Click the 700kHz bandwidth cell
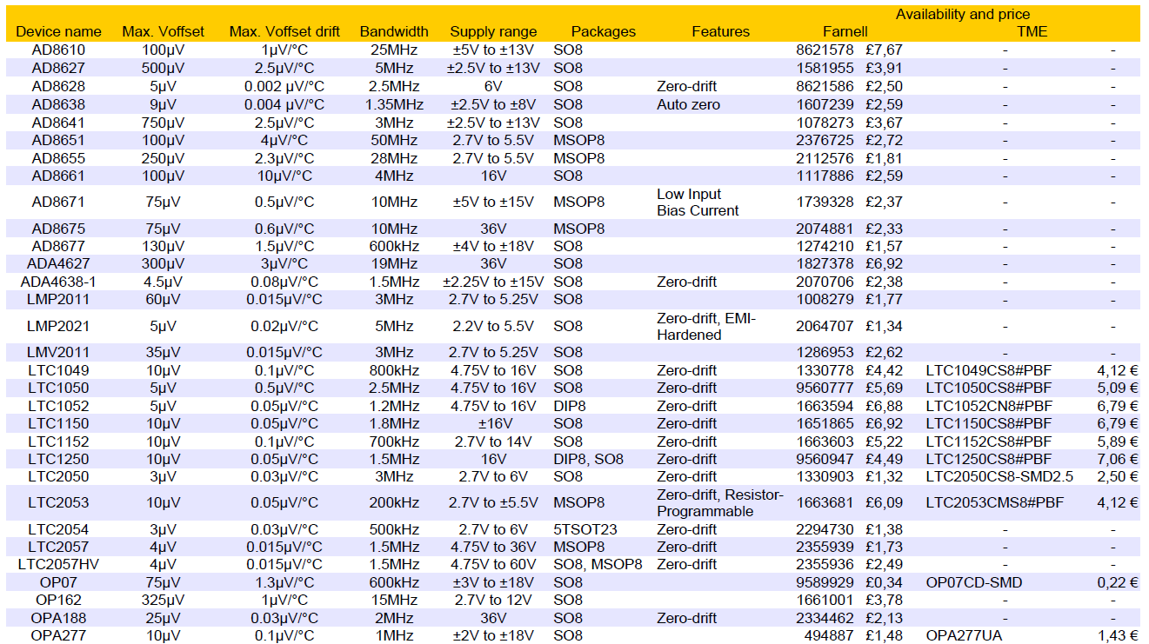 click(395, 442)
